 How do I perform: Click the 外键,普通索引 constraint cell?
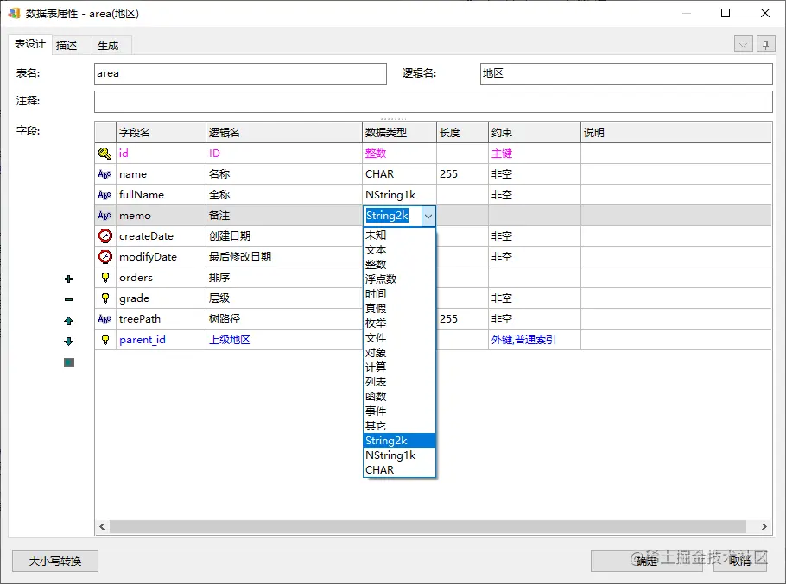[535, 340]
